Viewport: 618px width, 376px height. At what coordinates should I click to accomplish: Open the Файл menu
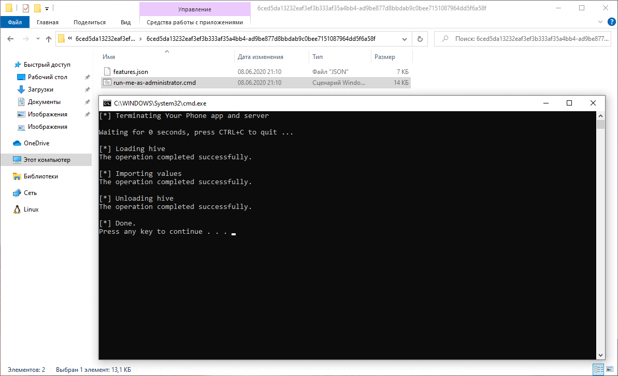pyautogui.click(x=15, y=22)
